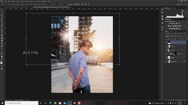Open the layer blend mode dropdown

tap(171, 36)
